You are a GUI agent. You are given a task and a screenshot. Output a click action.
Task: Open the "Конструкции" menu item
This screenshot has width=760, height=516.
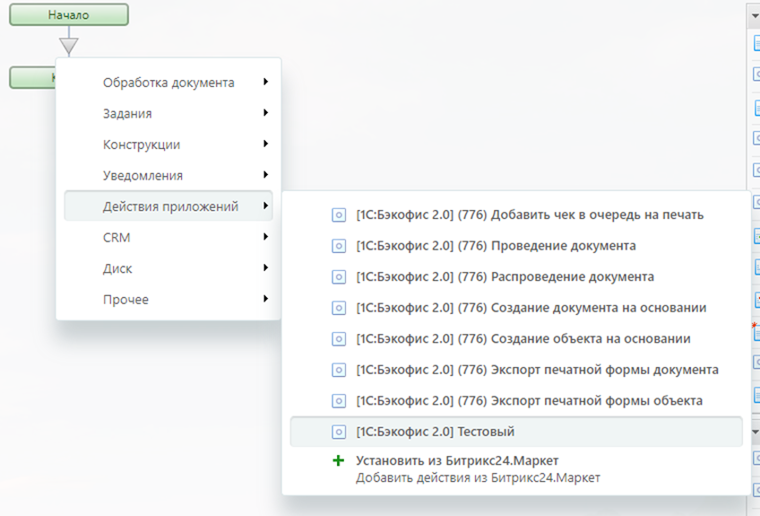click(142, 144)
